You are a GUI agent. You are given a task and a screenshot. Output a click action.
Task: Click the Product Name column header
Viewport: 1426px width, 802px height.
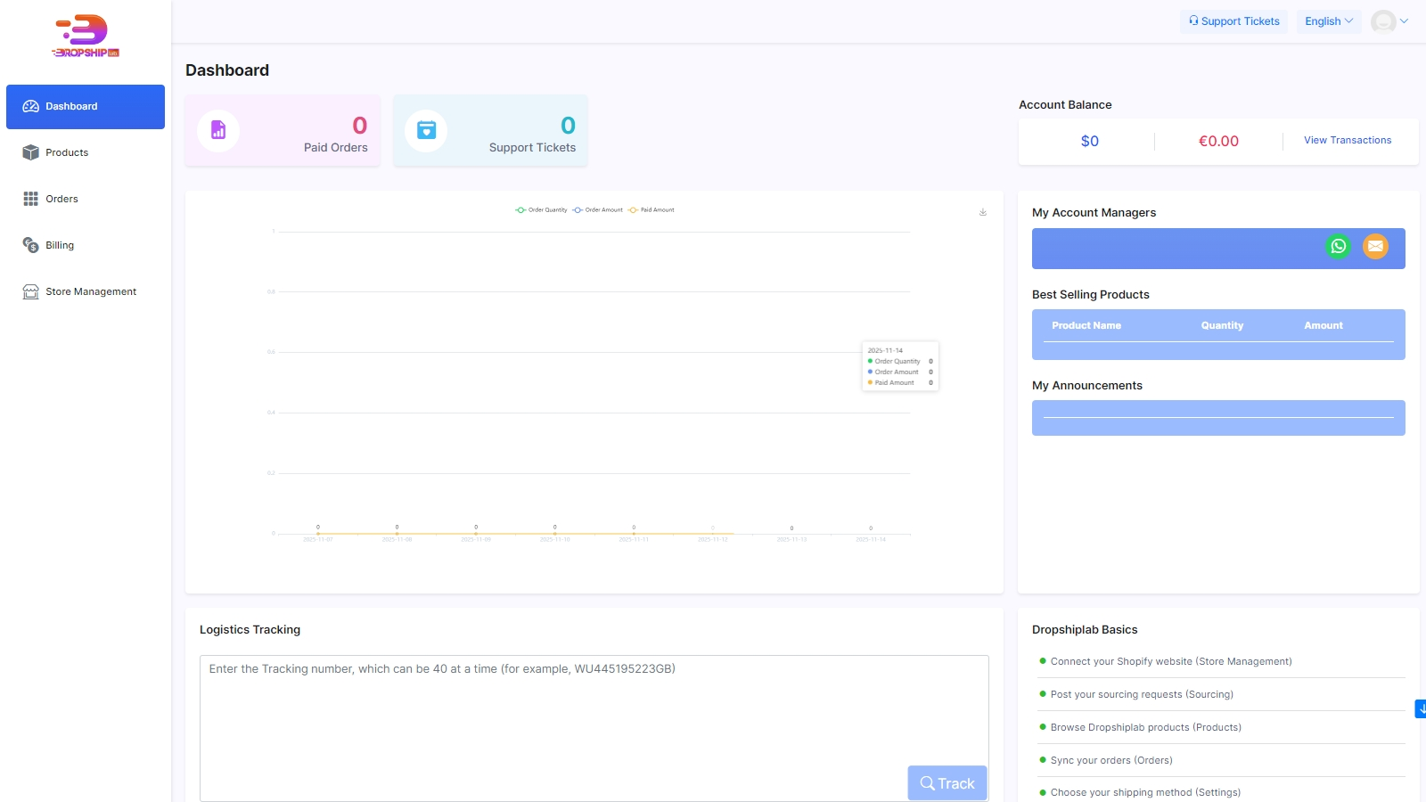click(x=1086, y=326)
